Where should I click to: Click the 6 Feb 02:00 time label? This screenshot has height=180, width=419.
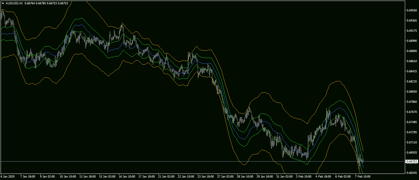coord(343,177)
